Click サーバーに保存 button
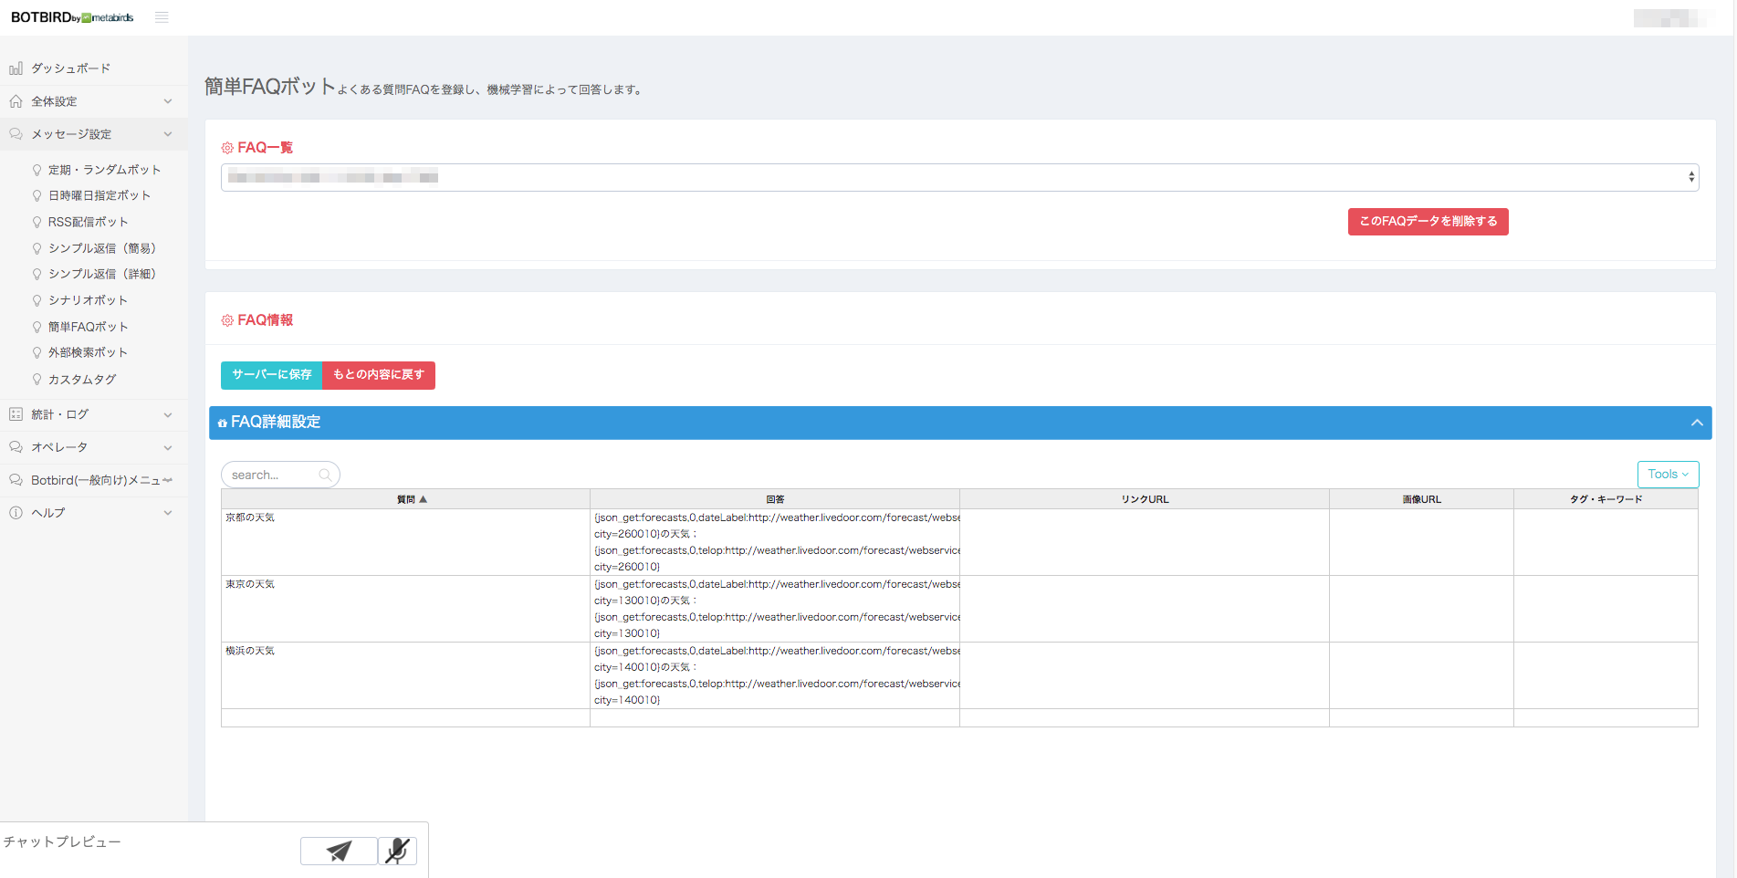 [272, 375]
